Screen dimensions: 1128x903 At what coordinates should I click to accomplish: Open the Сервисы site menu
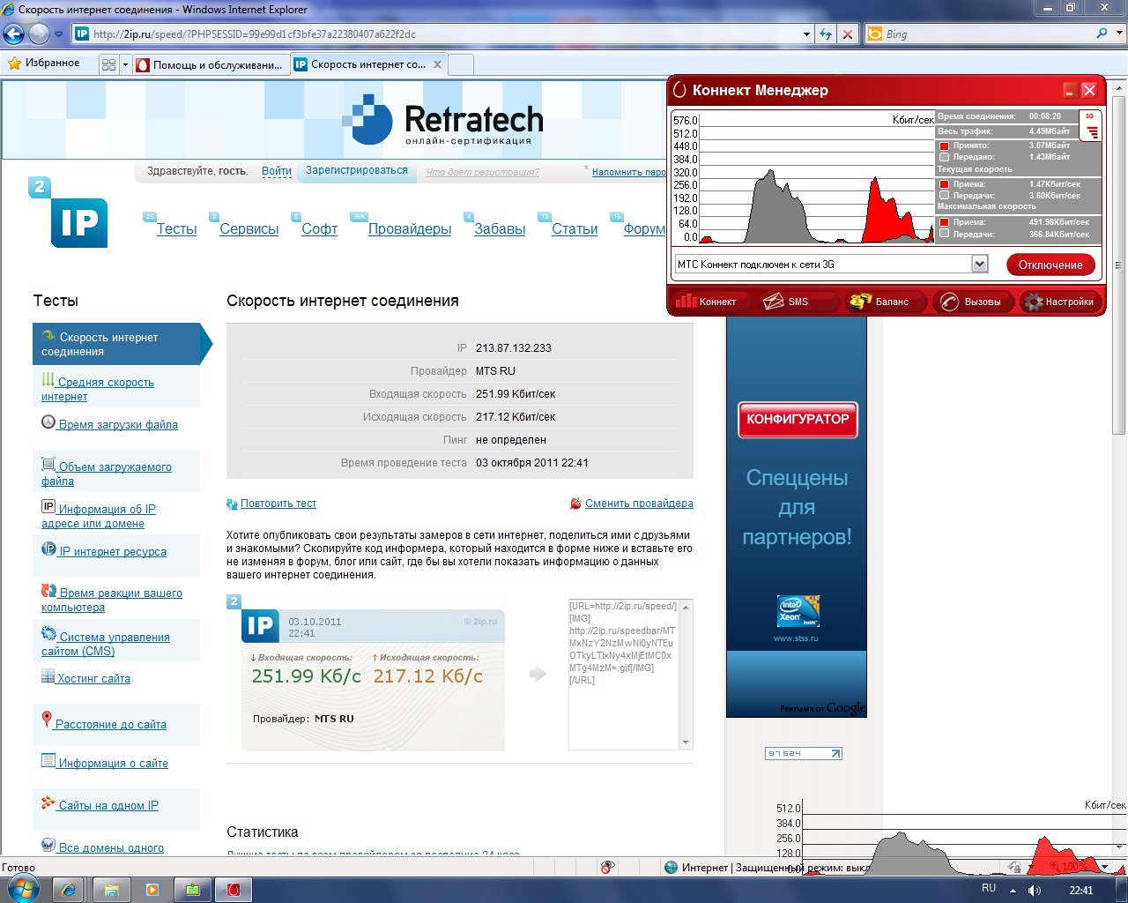pos(249,228)
